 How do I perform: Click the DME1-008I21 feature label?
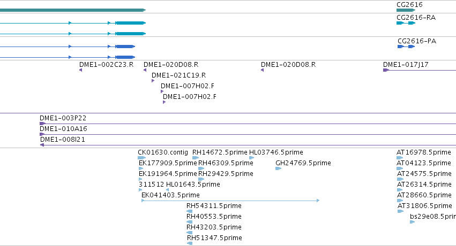tap(63, 140)
